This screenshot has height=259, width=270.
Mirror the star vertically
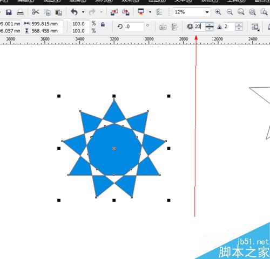point(174,27)
